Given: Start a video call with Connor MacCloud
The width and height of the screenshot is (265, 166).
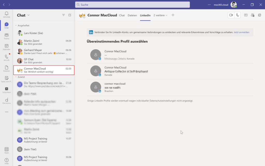Looking at the screenshot, I should pos(231,15).
